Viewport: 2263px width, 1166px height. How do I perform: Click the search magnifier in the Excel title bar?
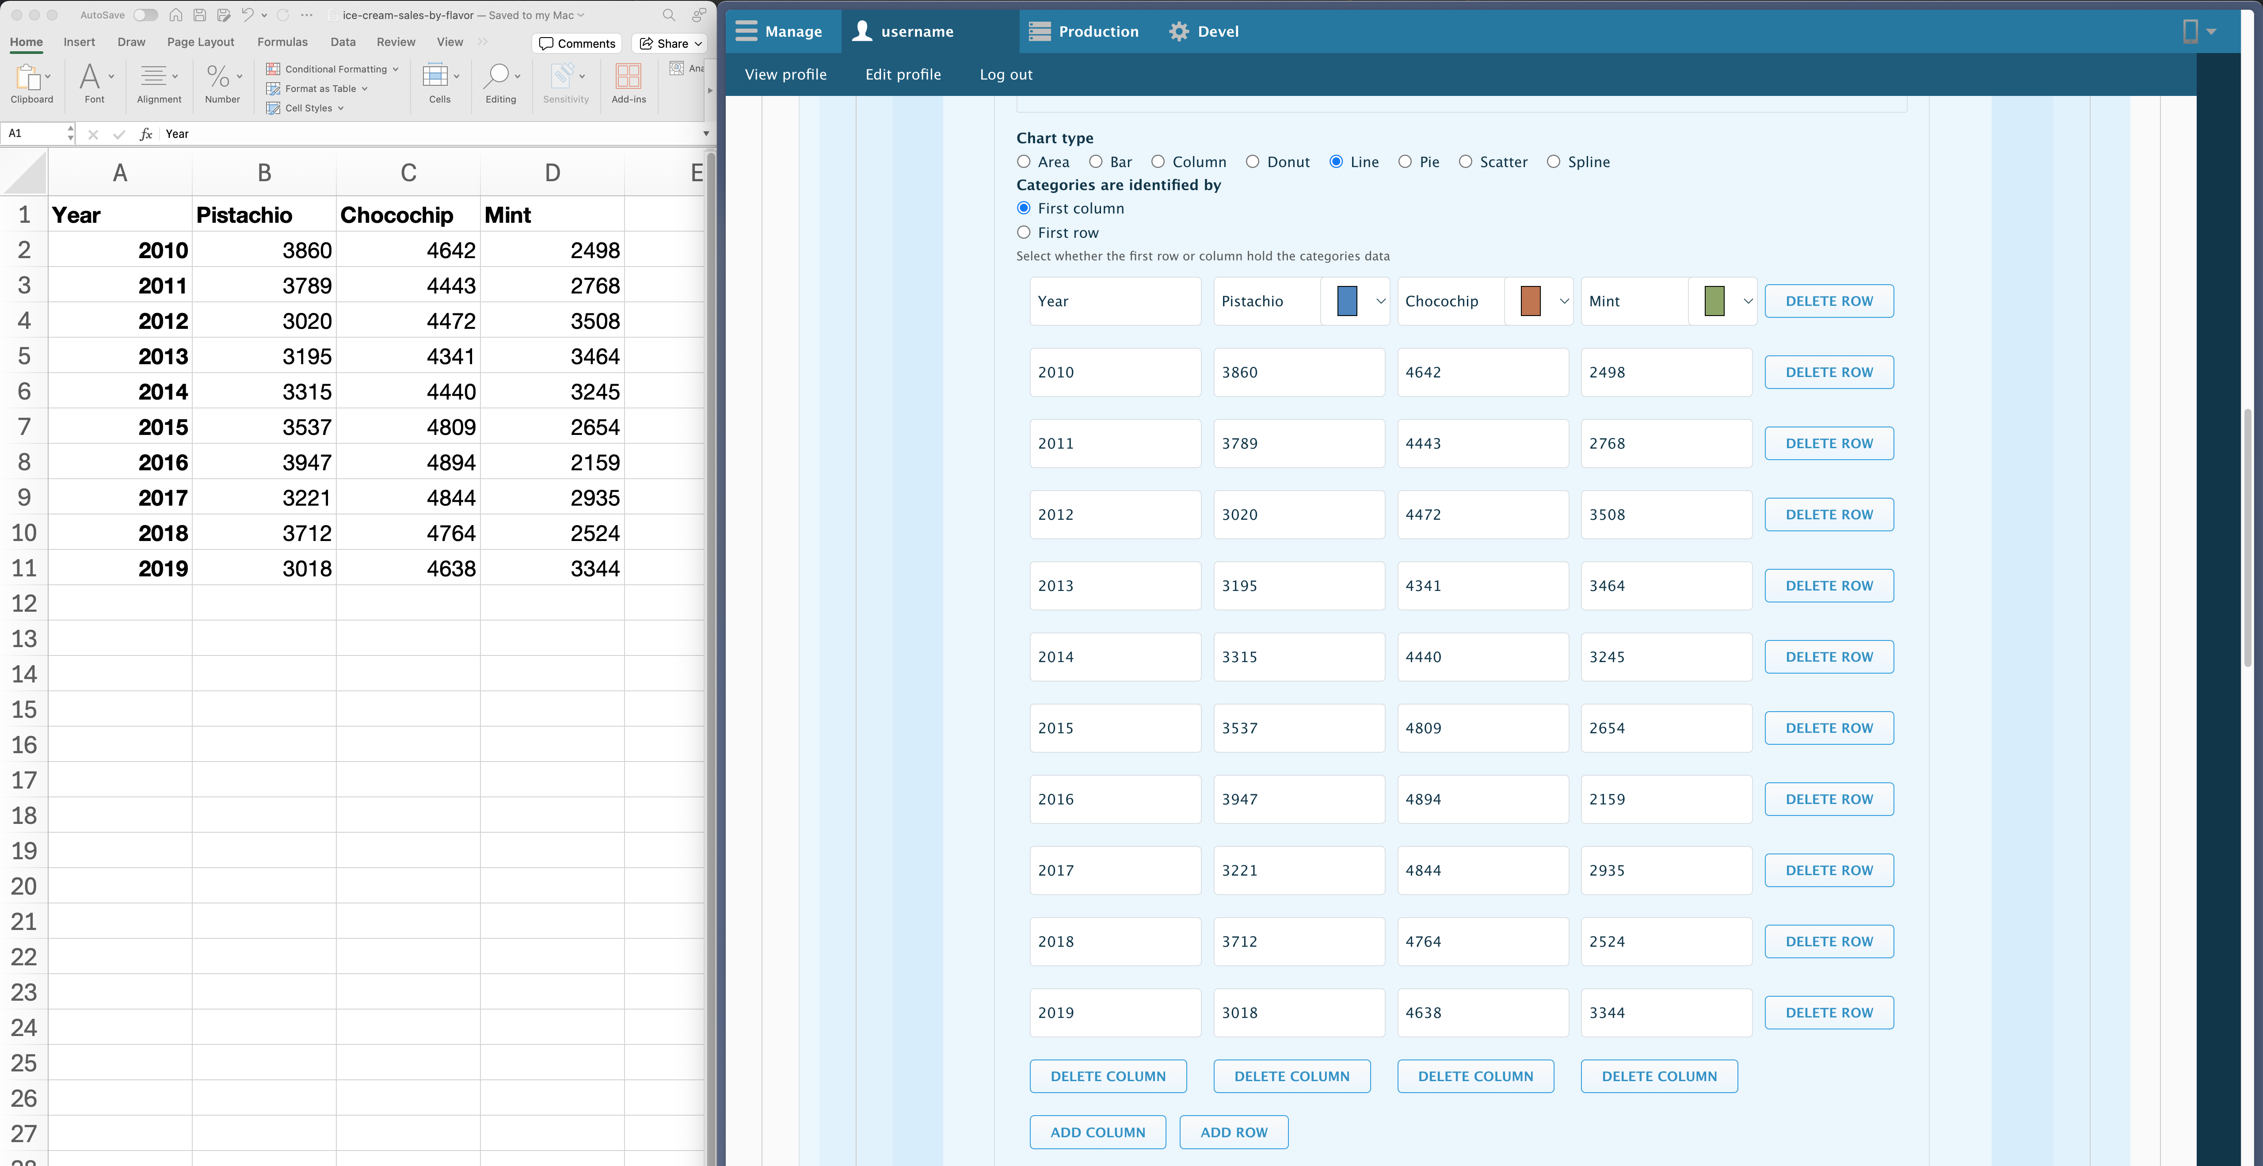(x=669, y=15)
